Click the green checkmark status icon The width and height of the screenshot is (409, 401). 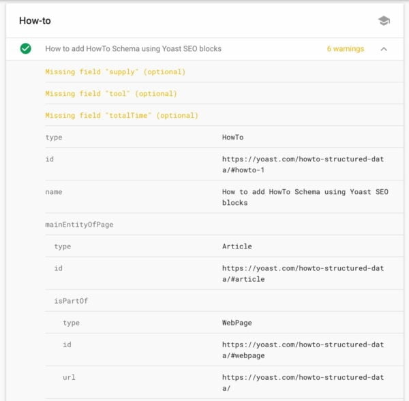click(x=26, y=49)
